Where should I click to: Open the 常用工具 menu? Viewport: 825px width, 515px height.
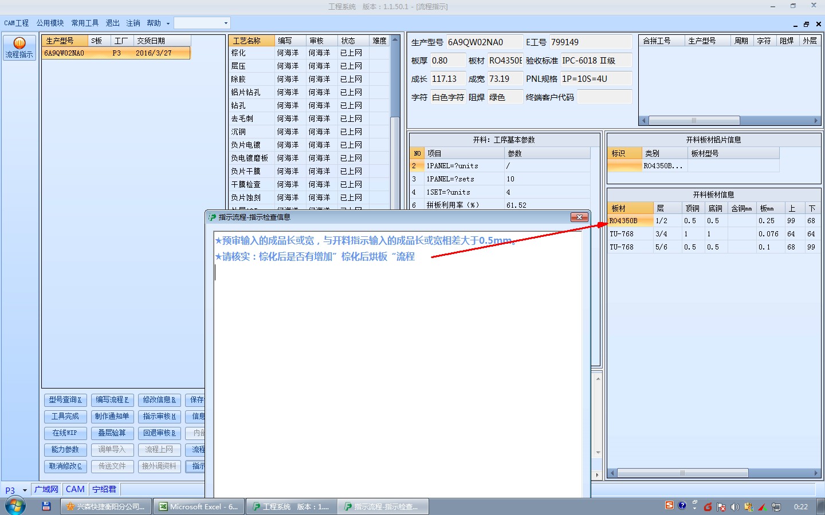point(85,23)
